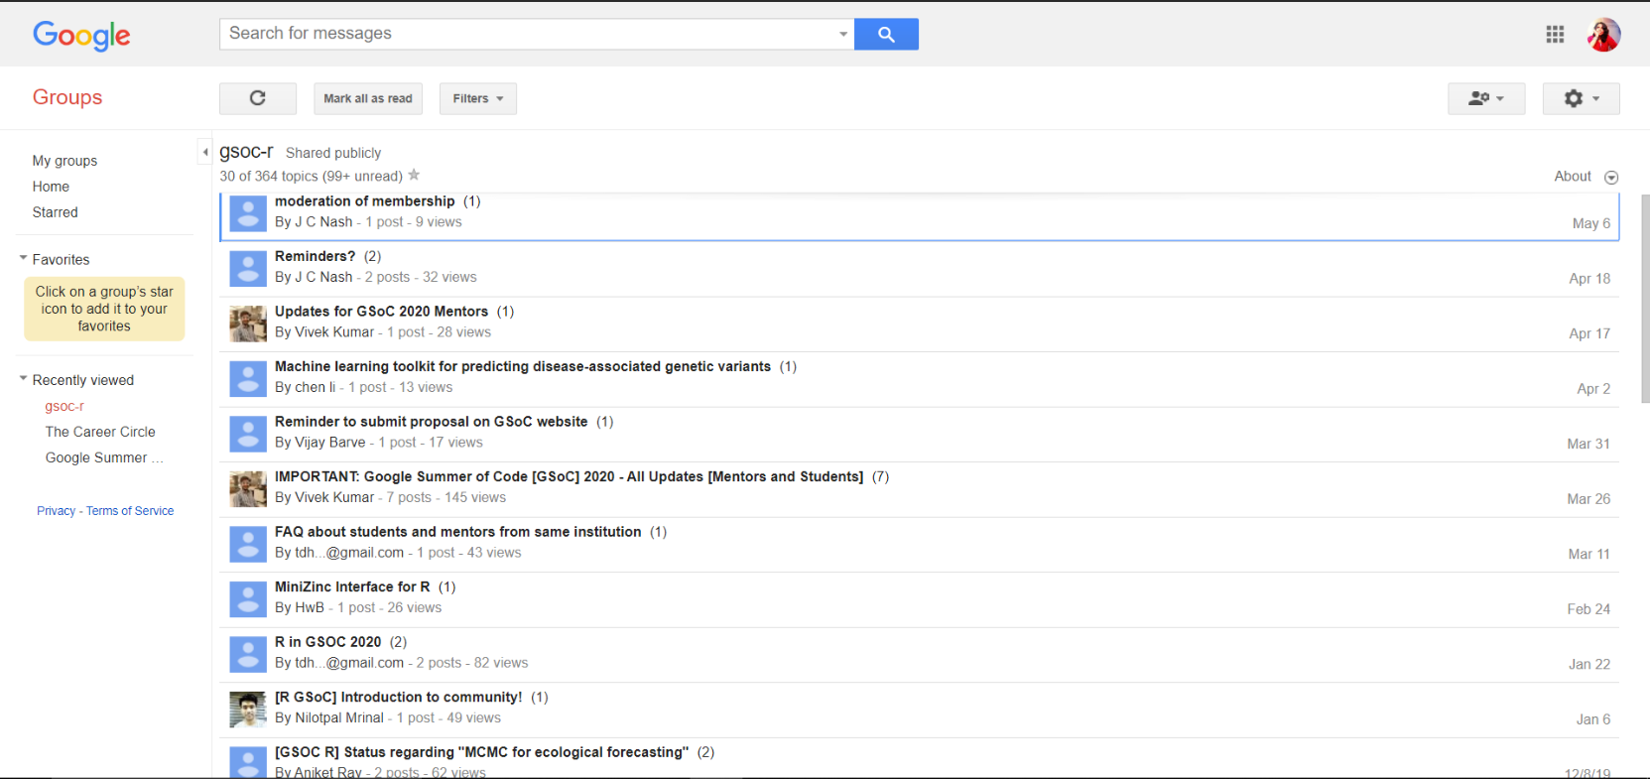Collapse the left sidebar arrow

click(x=205, y=152)
